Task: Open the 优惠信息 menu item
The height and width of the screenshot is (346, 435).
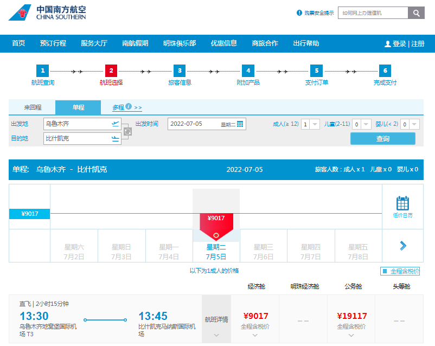Action: [x=223, y=43]
